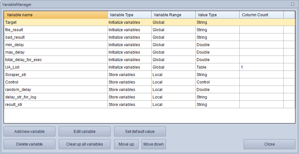Move selected variable down
The height and width of the screenshot is (154, 299).
pos(154,144)
